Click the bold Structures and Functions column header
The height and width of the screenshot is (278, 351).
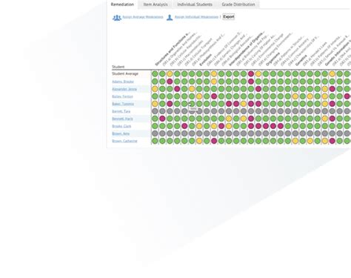(173, 49)
